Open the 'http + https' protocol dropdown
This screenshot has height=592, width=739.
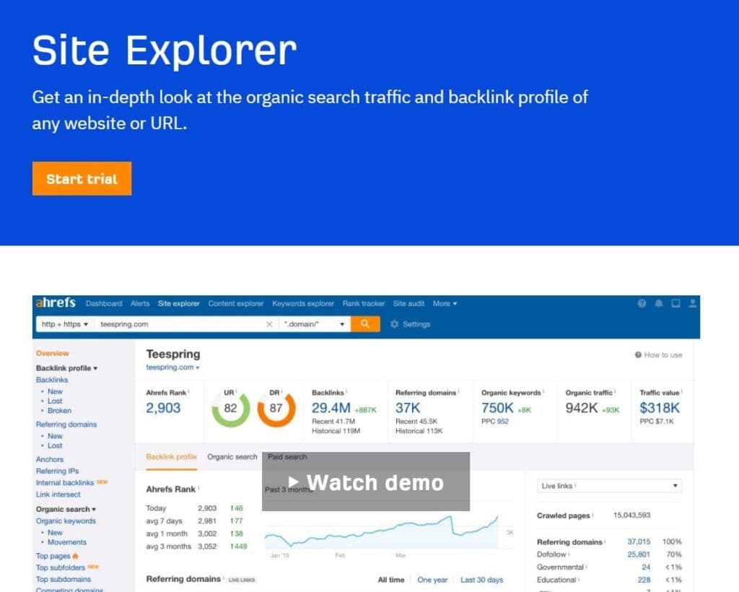[x=64, y=324]
